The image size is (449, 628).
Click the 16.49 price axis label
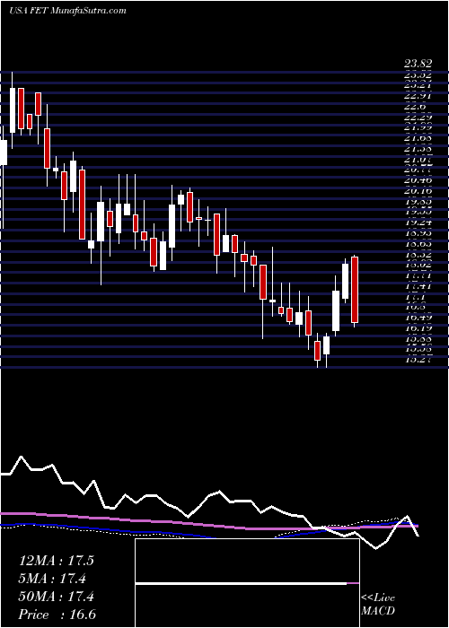(x=418, y=318)
